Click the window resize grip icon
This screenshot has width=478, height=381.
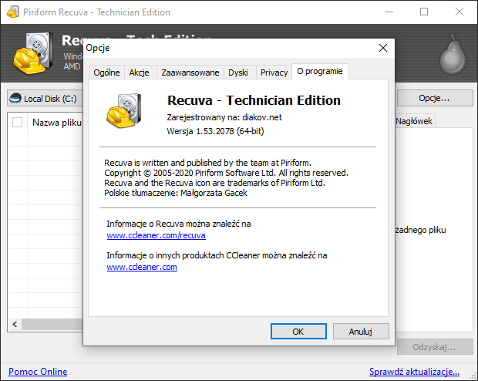pos(473,376)
